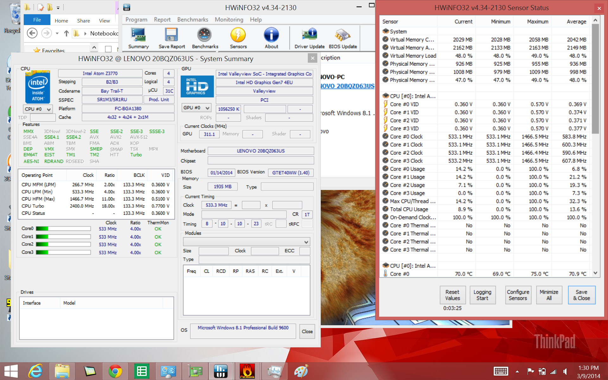The height and width of the screenshot is (380, 608).
Task: Click the Close button in System Summary
Action: point(307,331)
